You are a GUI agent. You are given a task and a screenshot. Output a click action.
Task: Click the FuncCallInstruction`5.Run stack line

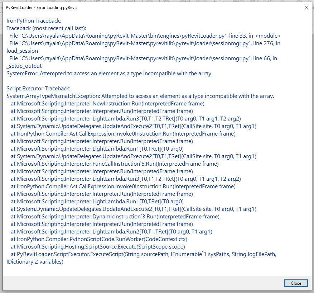pyautogui.click(x=115, y=164)
